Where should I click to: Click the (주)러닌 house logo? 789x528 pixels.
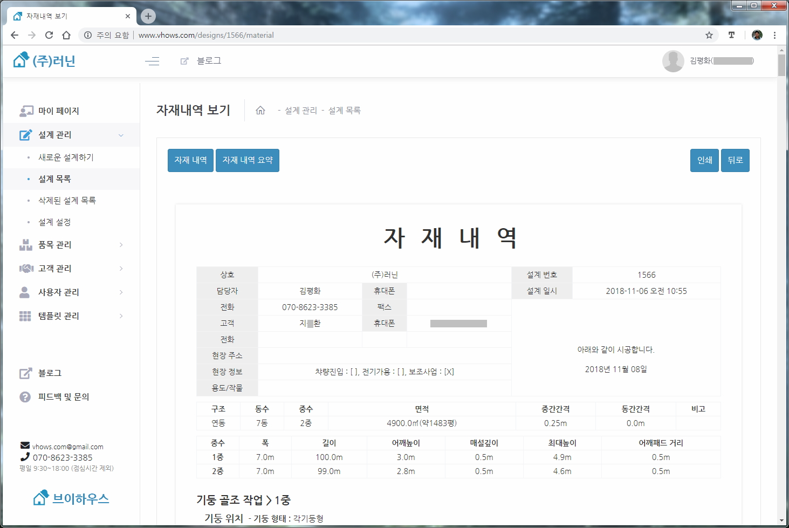tap(44, 60)
